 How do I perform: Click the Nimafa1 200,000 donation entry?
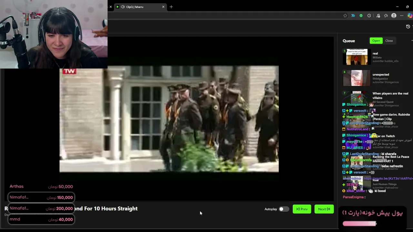pyautogui.click(x=41, y=208)
